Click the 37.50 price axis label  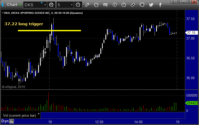tap(190, 19)
